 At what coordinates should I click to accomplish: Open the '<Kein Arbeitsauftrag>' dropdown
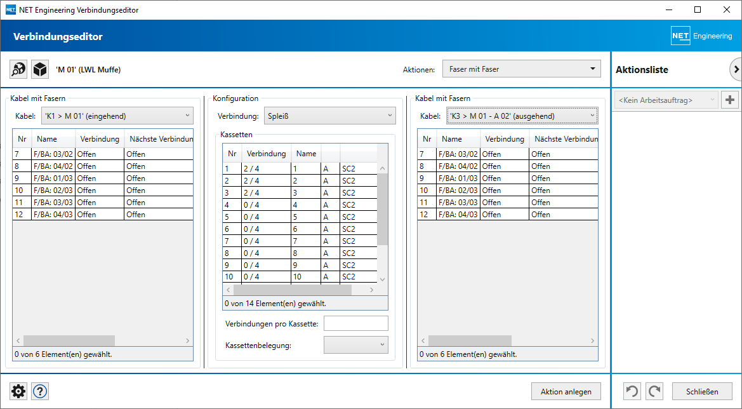[x=666, y=100]
